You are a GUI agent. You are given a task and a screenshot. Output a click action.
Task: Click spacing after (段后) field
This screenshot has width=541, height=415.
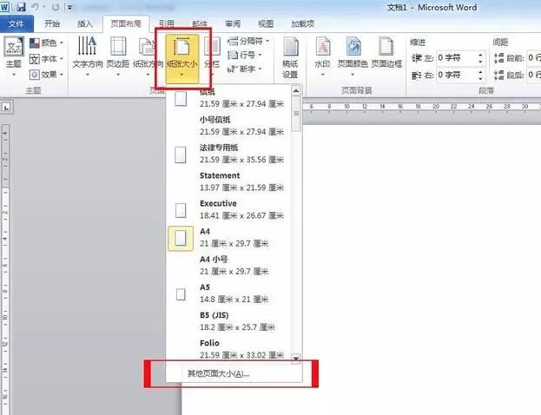click(534, 75)
